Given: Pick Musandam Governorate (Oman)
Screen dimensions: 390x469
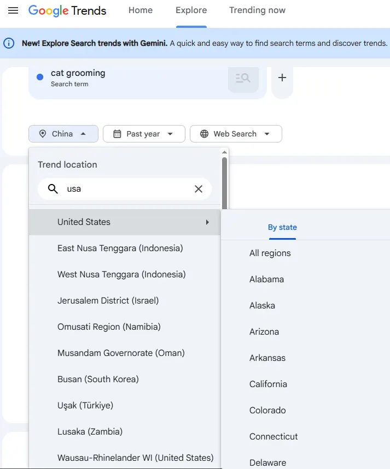Looking at the screenshot, I should [x=125, y=353].
